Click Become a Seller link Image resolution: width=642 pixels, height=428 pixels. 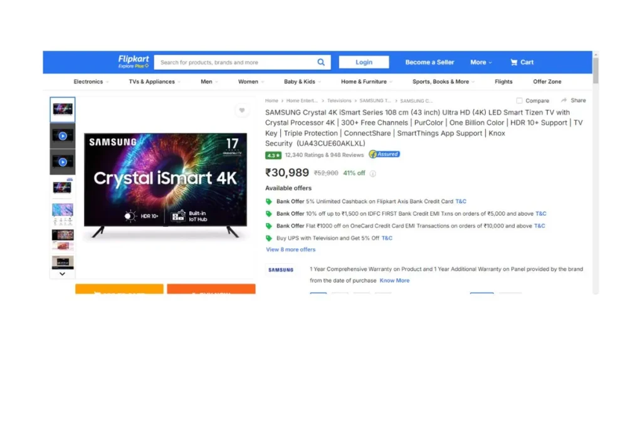pos(429,62)
